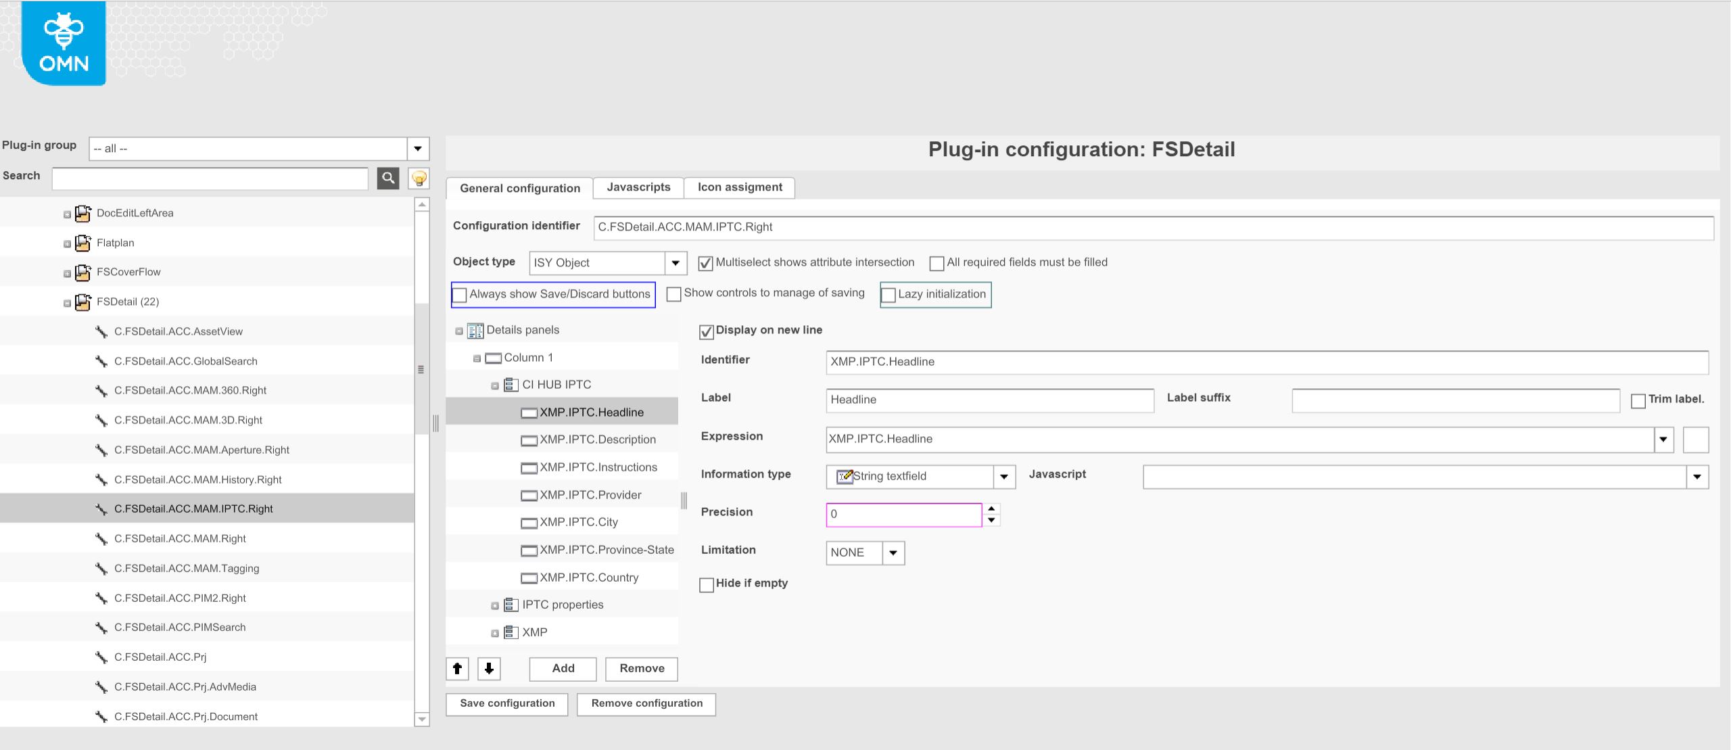Click the move-down arrow icon below the panel tree

489,669
